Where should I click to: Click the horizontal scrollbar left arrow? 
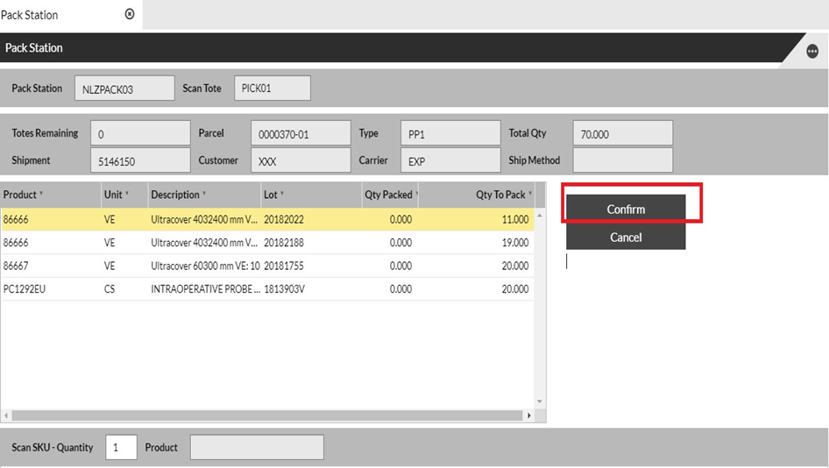point(6,416)
